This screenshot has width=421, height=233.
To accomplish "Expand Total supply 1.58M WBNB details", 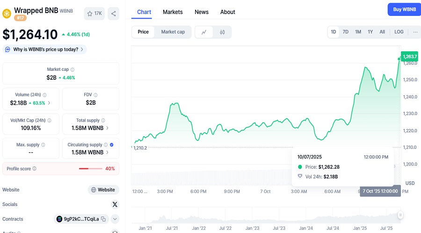I will click(x=107, y=128).
